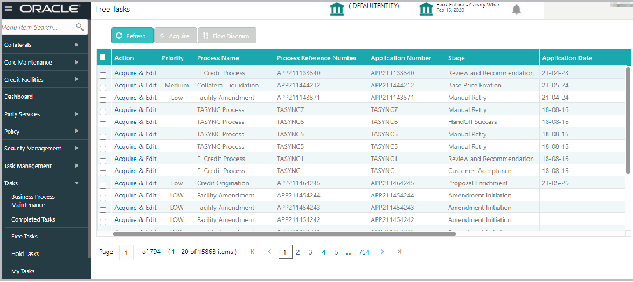Expand the Collaterals menu

[x=76, y=45]
